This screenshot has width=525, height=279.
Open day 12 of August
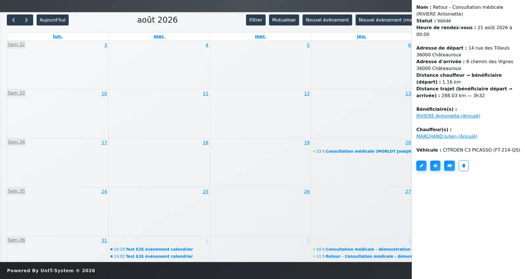[x=307, y=94]
